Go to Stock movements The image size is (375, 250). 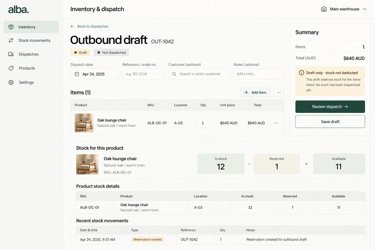(x=31, y=40)
